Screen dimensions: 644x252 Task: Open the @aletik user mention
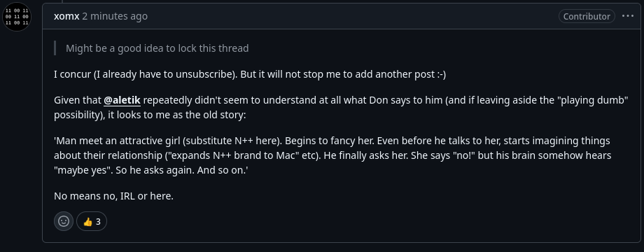click(122, 100)
